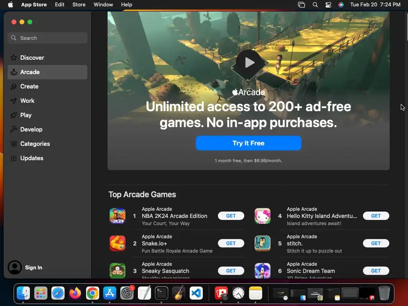Open Hello Kitty app icon
The height and width of the screenshot is (306, 408).
[x=262, y=216]
